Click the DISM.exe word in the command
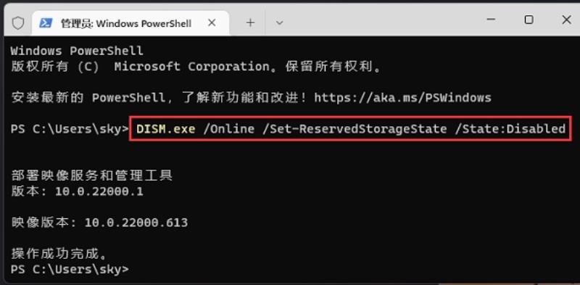Viewport: 580px width, 285px height. pos(166,129)
